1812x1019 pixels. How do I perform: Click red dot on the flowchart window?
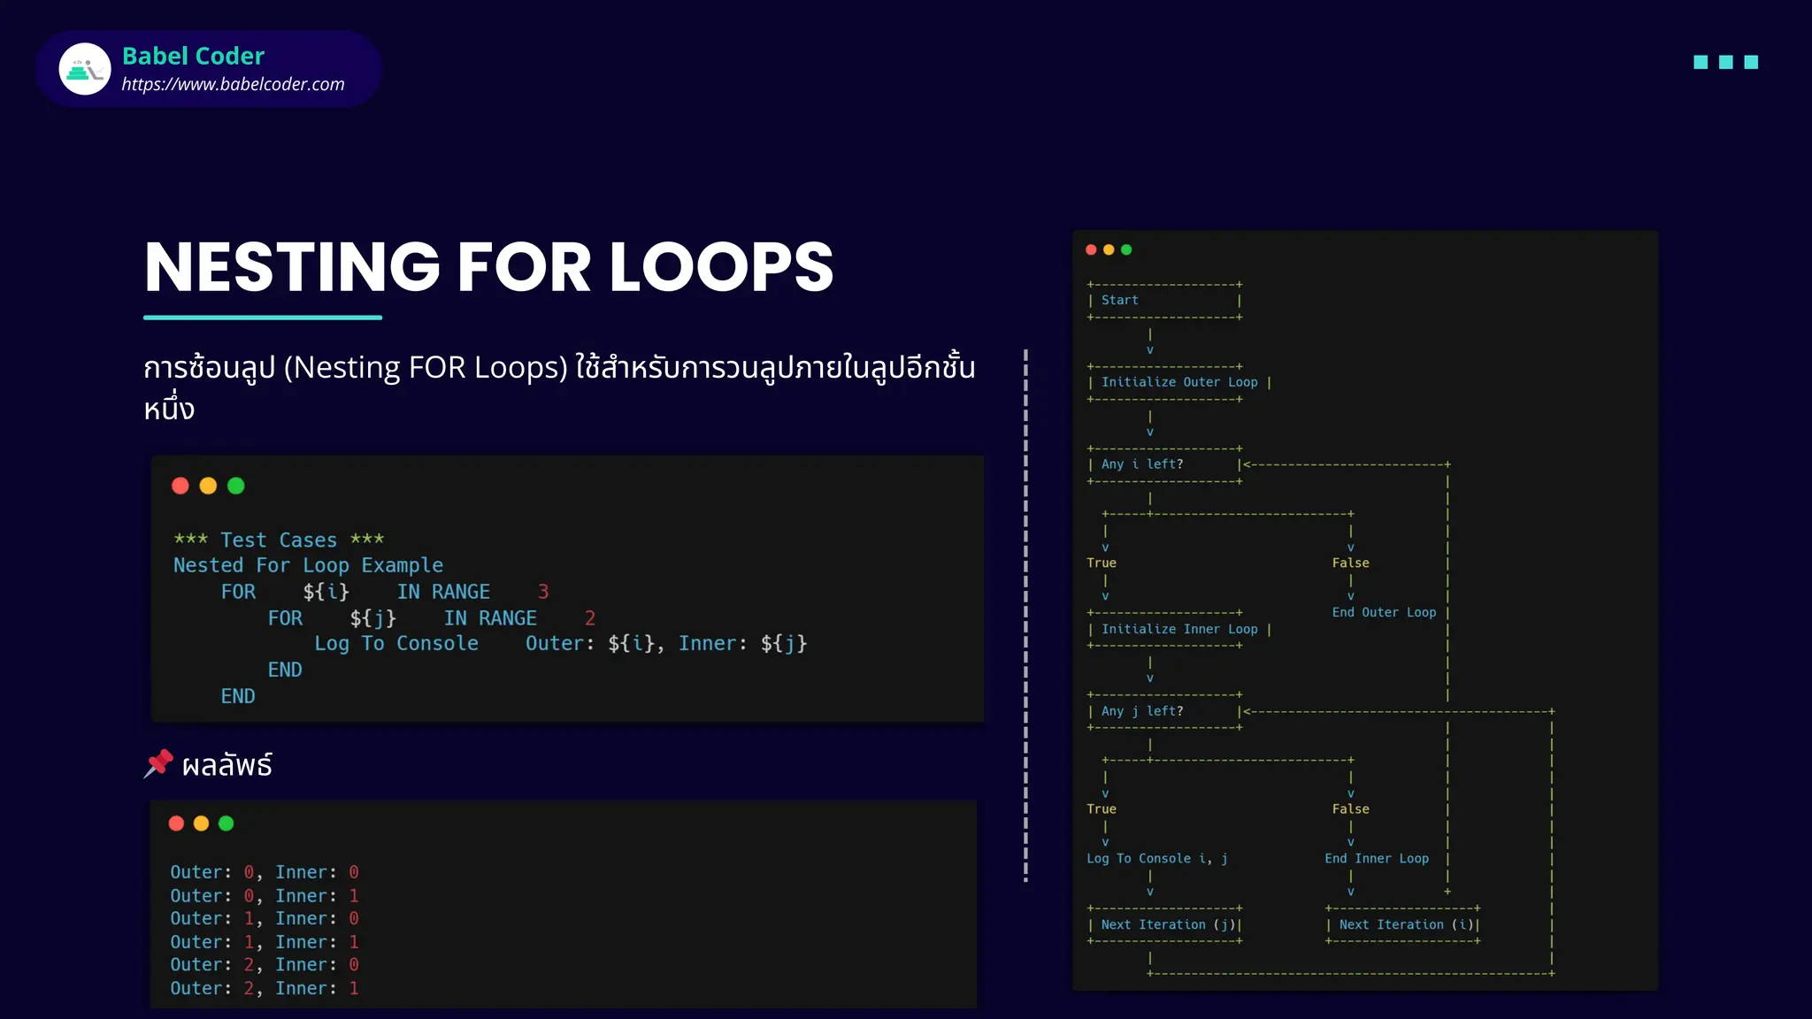pyautogui.click(x=1091, y=249)
